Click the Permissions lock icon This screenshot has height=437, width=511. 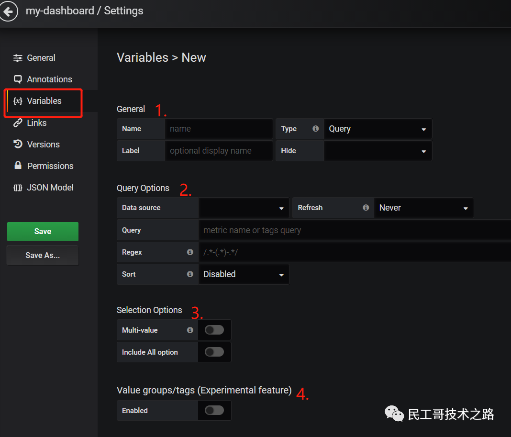click(x=18, y=165)
